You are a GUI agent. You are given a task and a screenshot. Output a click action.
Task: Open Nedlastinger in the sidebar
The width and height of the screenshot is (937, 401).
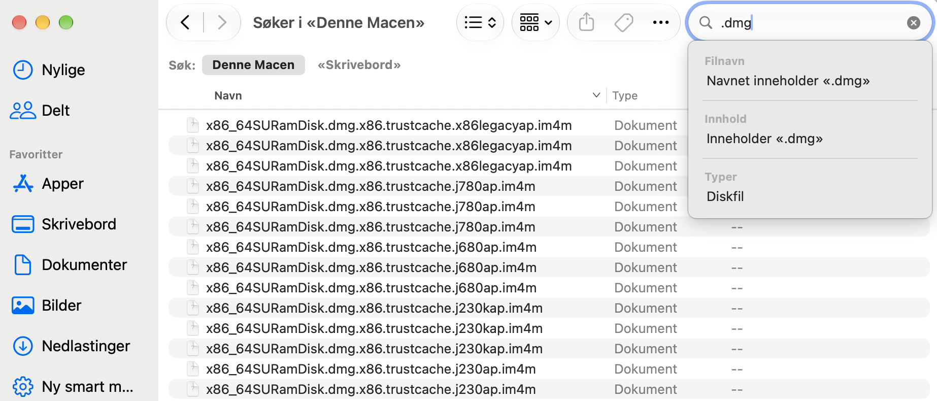[x=86, y=346]
